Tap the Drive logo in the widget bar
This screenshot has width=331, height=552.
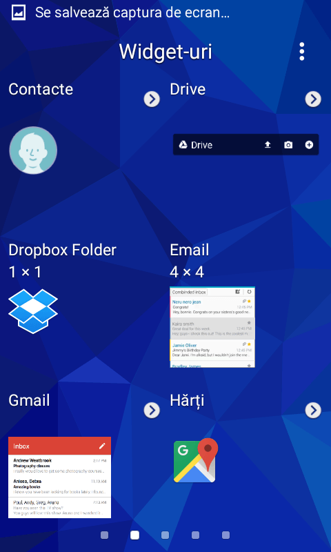tap(183, 145)
